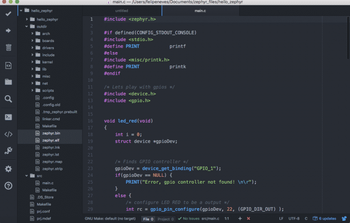Select the zephyr.elf file
The width and height of the screenshot is (350, 223).
pyautogui.click(x=50, y=140)
